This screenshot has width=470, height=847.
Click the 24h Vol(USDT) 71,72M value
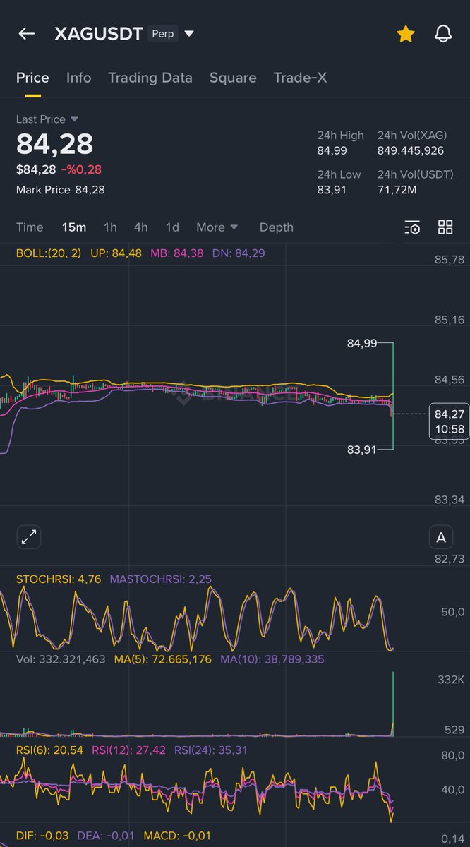pos(397,190)
